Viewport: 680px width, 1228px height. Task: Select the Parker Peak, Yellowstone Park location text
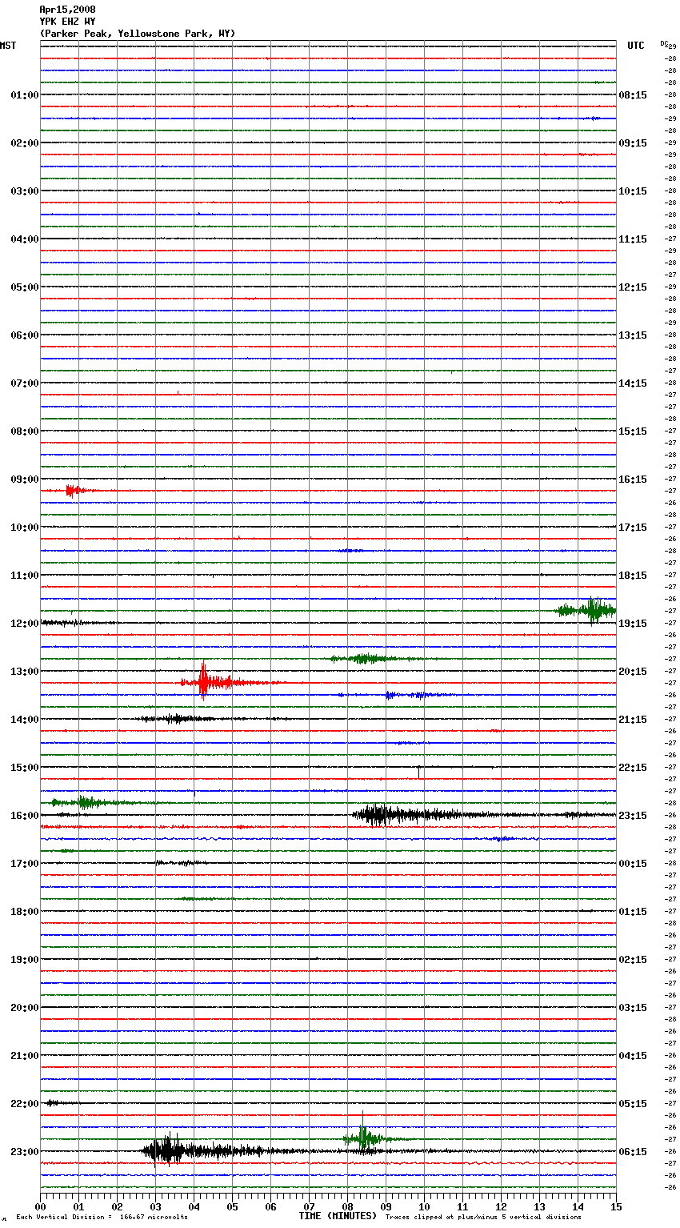coord(138,34)
